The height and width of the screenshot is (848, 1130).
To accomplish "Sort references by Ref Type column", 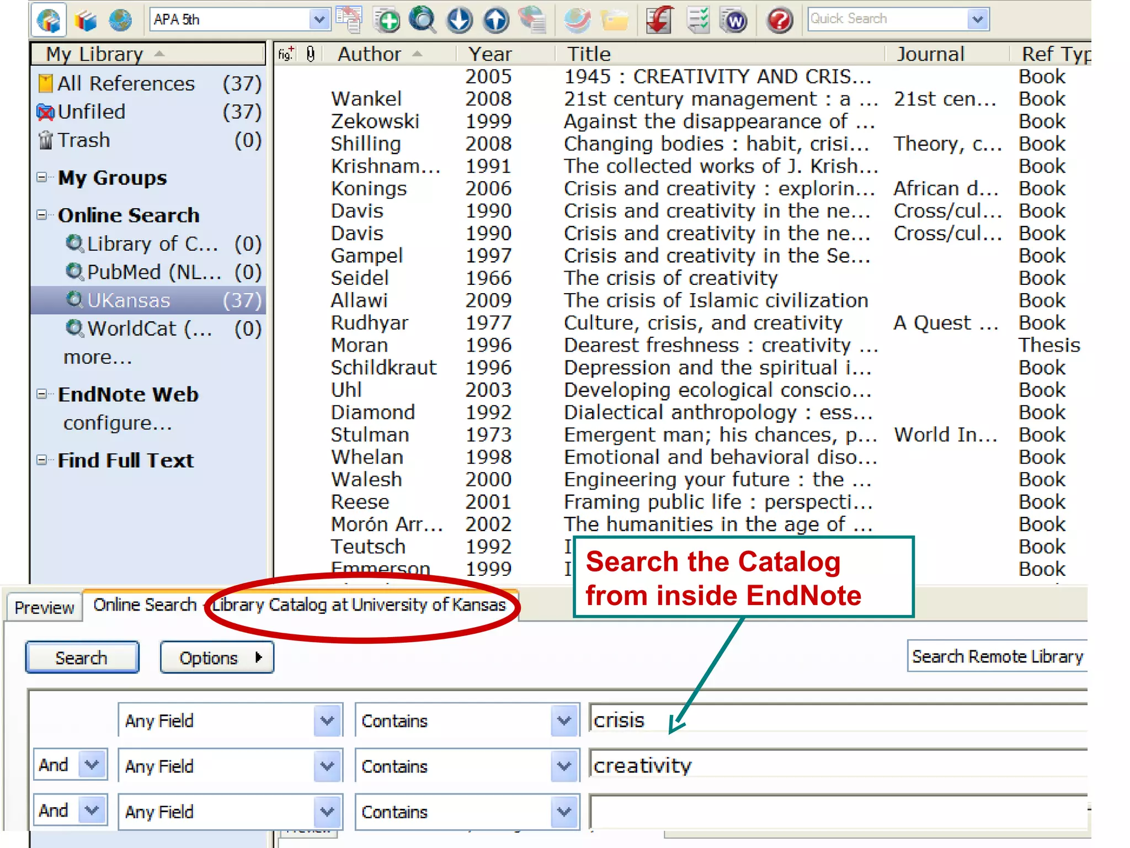I will pos(1052,54).
